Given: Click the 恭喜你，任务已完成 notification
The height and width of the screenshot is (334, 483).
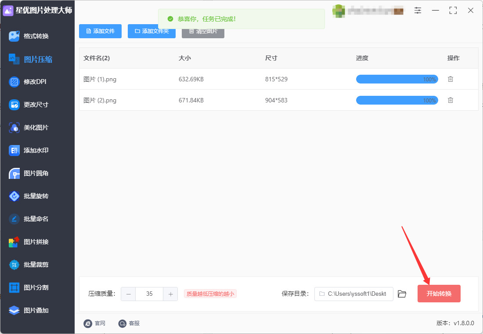Looking at the screenshot, I should [x=241, y=19].
